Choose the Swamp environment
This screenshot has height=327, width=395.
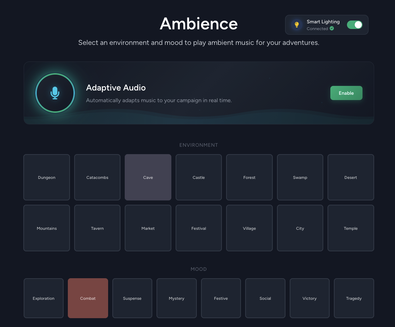point(300,177)
